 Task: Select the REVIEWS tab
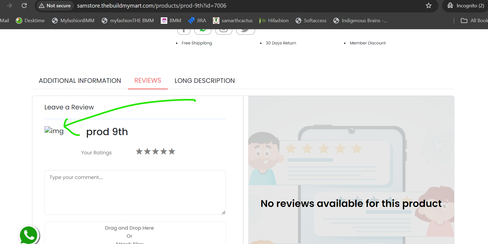point(148,80)
